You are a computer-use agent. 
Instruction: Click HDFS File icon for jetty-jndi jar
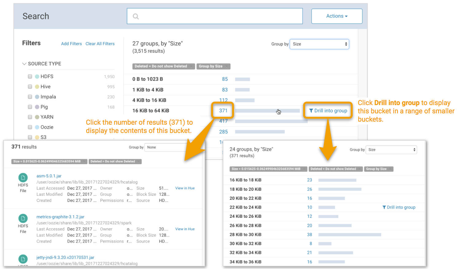point(23,259)
